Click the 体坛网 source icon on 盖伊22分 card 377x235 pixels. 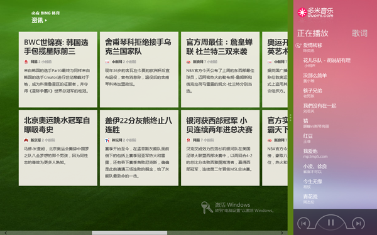tap(107, 140)
